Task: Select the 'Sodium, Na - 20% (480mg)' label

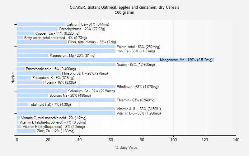Action: pyautogui.click(x=70, y=95)
